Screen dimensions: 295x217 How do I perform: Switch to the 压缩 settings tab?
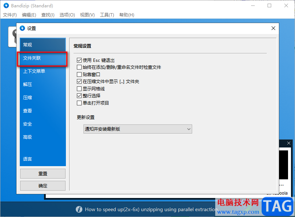(x=43, y=98)
